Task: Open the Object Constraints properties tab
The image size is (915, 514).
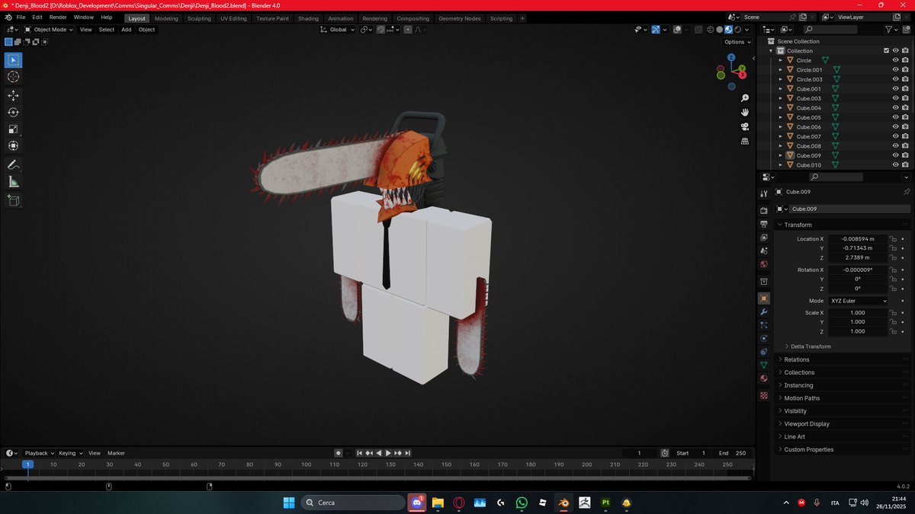Action: tap(764, 352)
